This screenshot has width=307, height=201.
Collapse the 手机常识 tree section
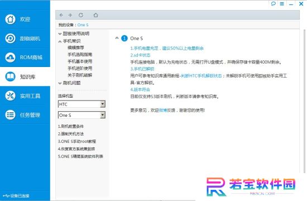(x=60, y=41)
